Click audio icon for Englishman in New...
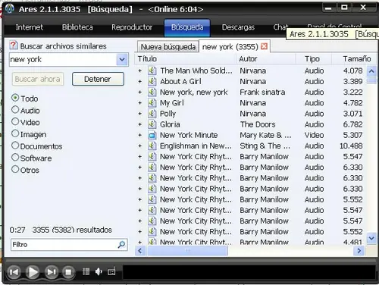Image resolution: width=379 pixels, height=285 pixels. click(x=152, y=146)
